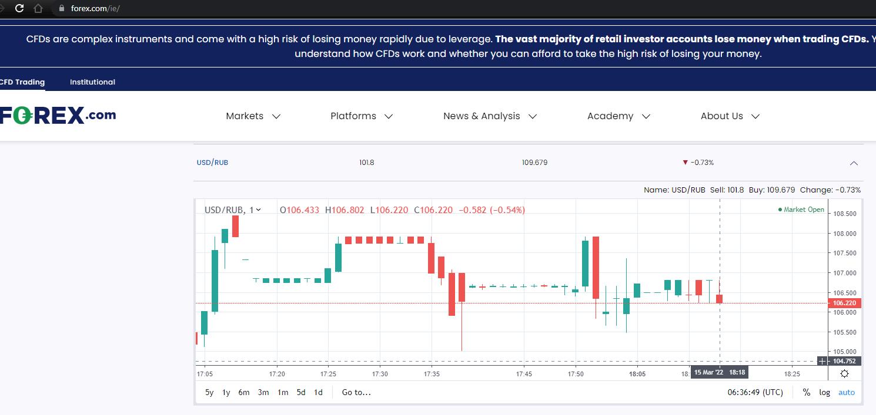The height and width of the screenshot is (415, 876).
Task: Open the News & Analysis menu
Action: tap(490, 116)
